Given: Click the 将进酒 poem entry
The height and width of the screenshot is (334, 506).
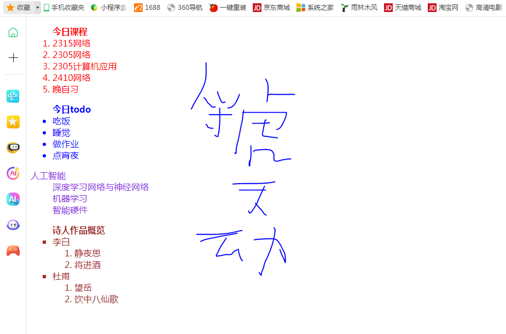Looking at the screenshot, I should pyautogui.click(x=88, y=265).
